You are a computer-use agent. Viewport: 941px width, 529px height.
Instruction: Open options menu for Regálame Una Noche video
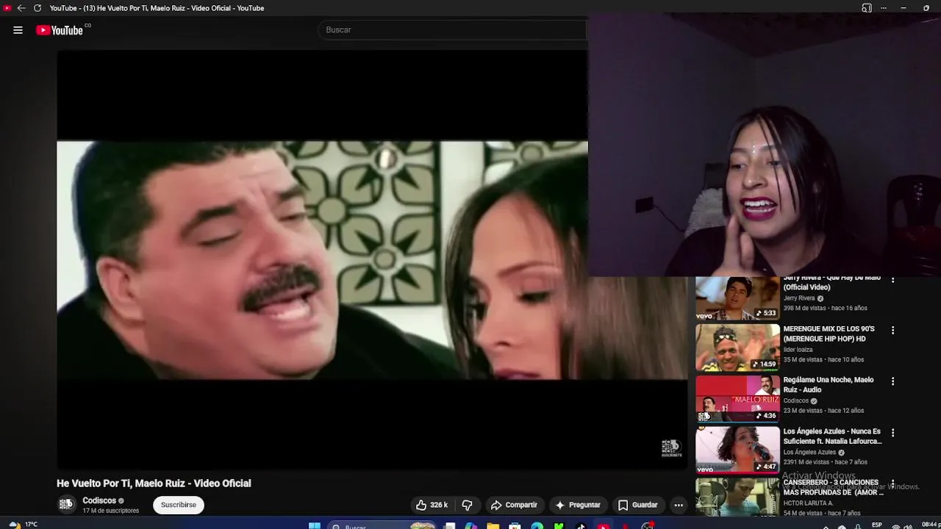(x=892, y=381)
